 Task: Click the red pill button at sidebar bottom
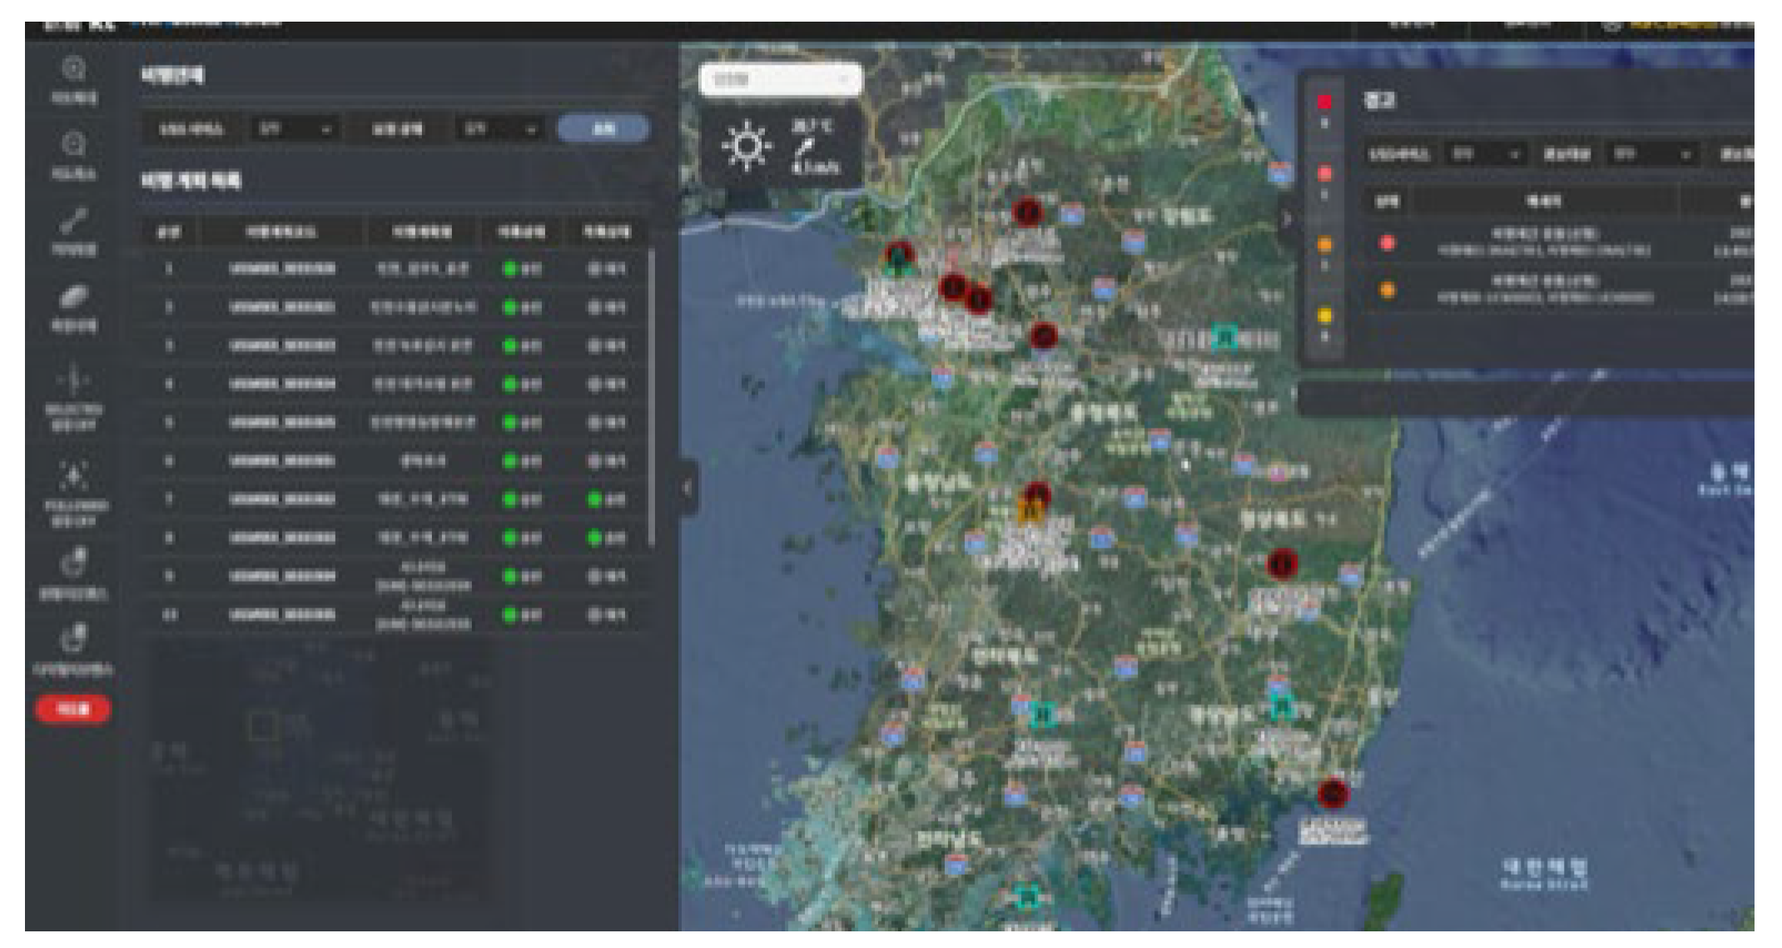72,709
